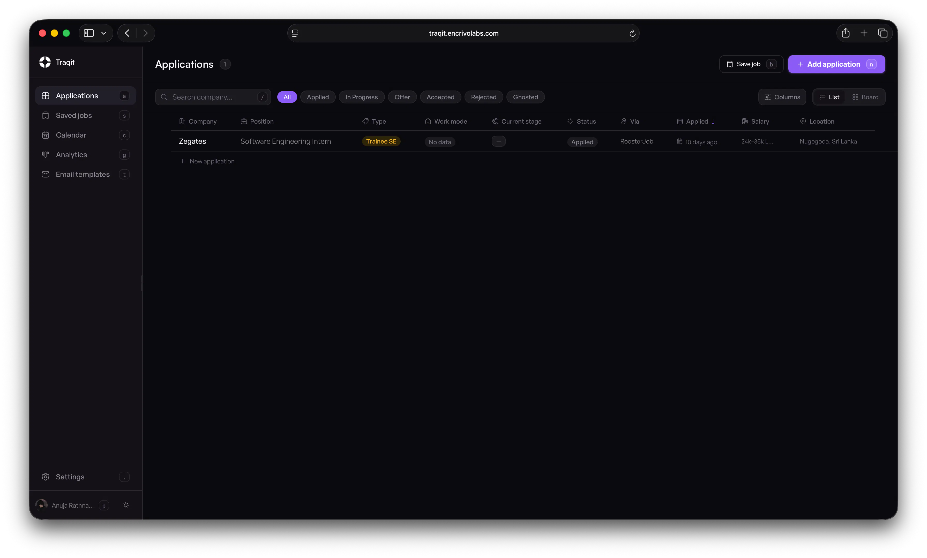
Task: Select the All status filter
Action: 287,97
